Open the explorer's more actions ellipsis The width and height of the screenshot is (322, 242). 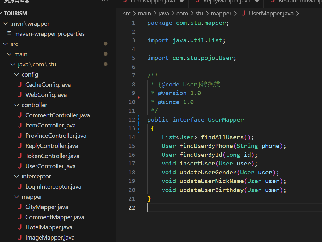tap(105, 1)
